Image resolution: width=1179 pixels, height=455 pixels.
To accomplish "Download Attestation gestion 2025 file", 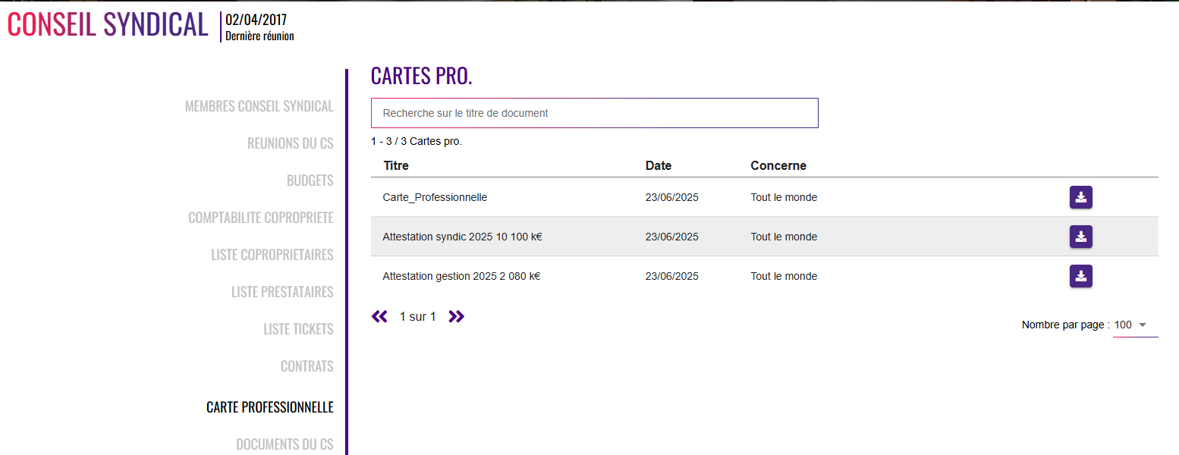I will (x=1080, y=276).
